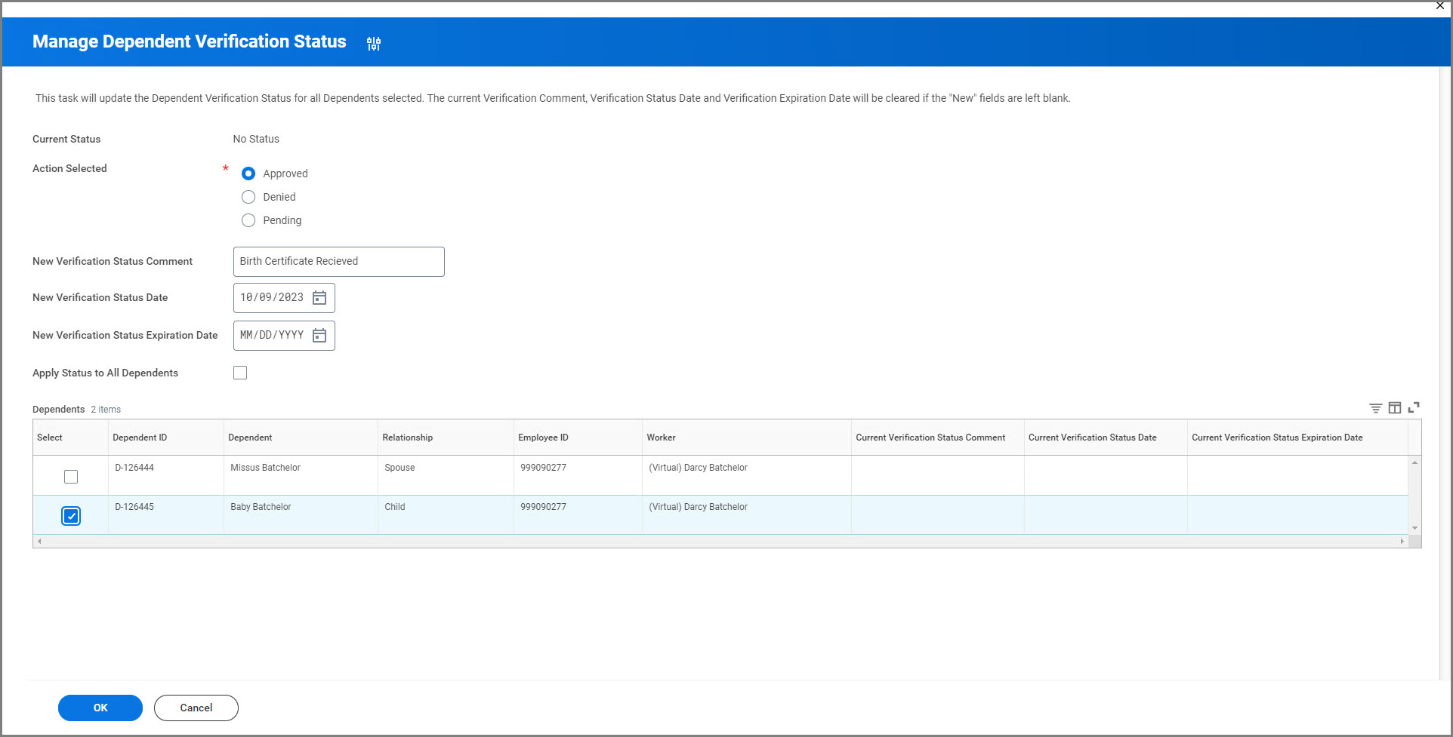Click the Relationship column header
This screenshot has width=1453, height=737.
click(x=407, y=438)
